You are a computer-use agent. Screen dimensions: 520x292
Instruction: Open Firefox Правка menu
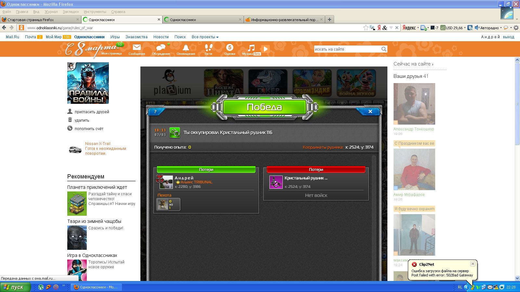(x=22, y=12)
